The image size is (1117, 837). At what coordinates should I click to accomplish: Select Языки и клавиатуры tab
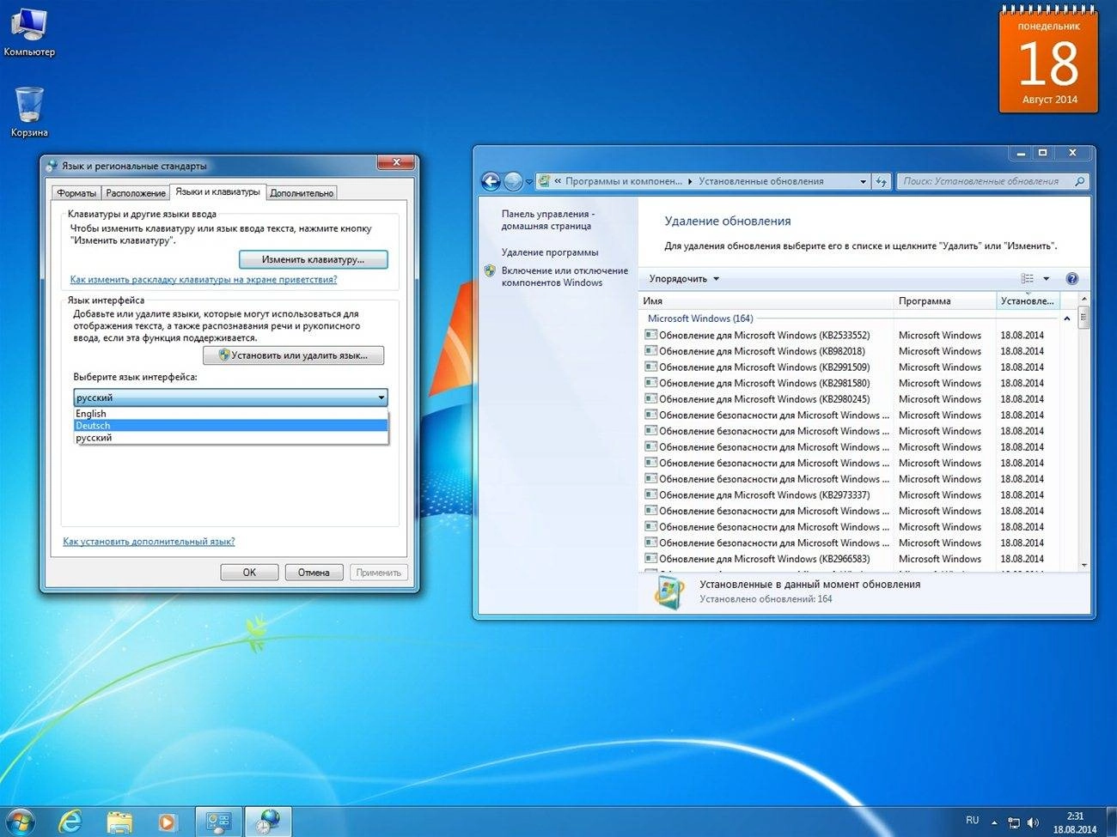click(x=217, y=192)
